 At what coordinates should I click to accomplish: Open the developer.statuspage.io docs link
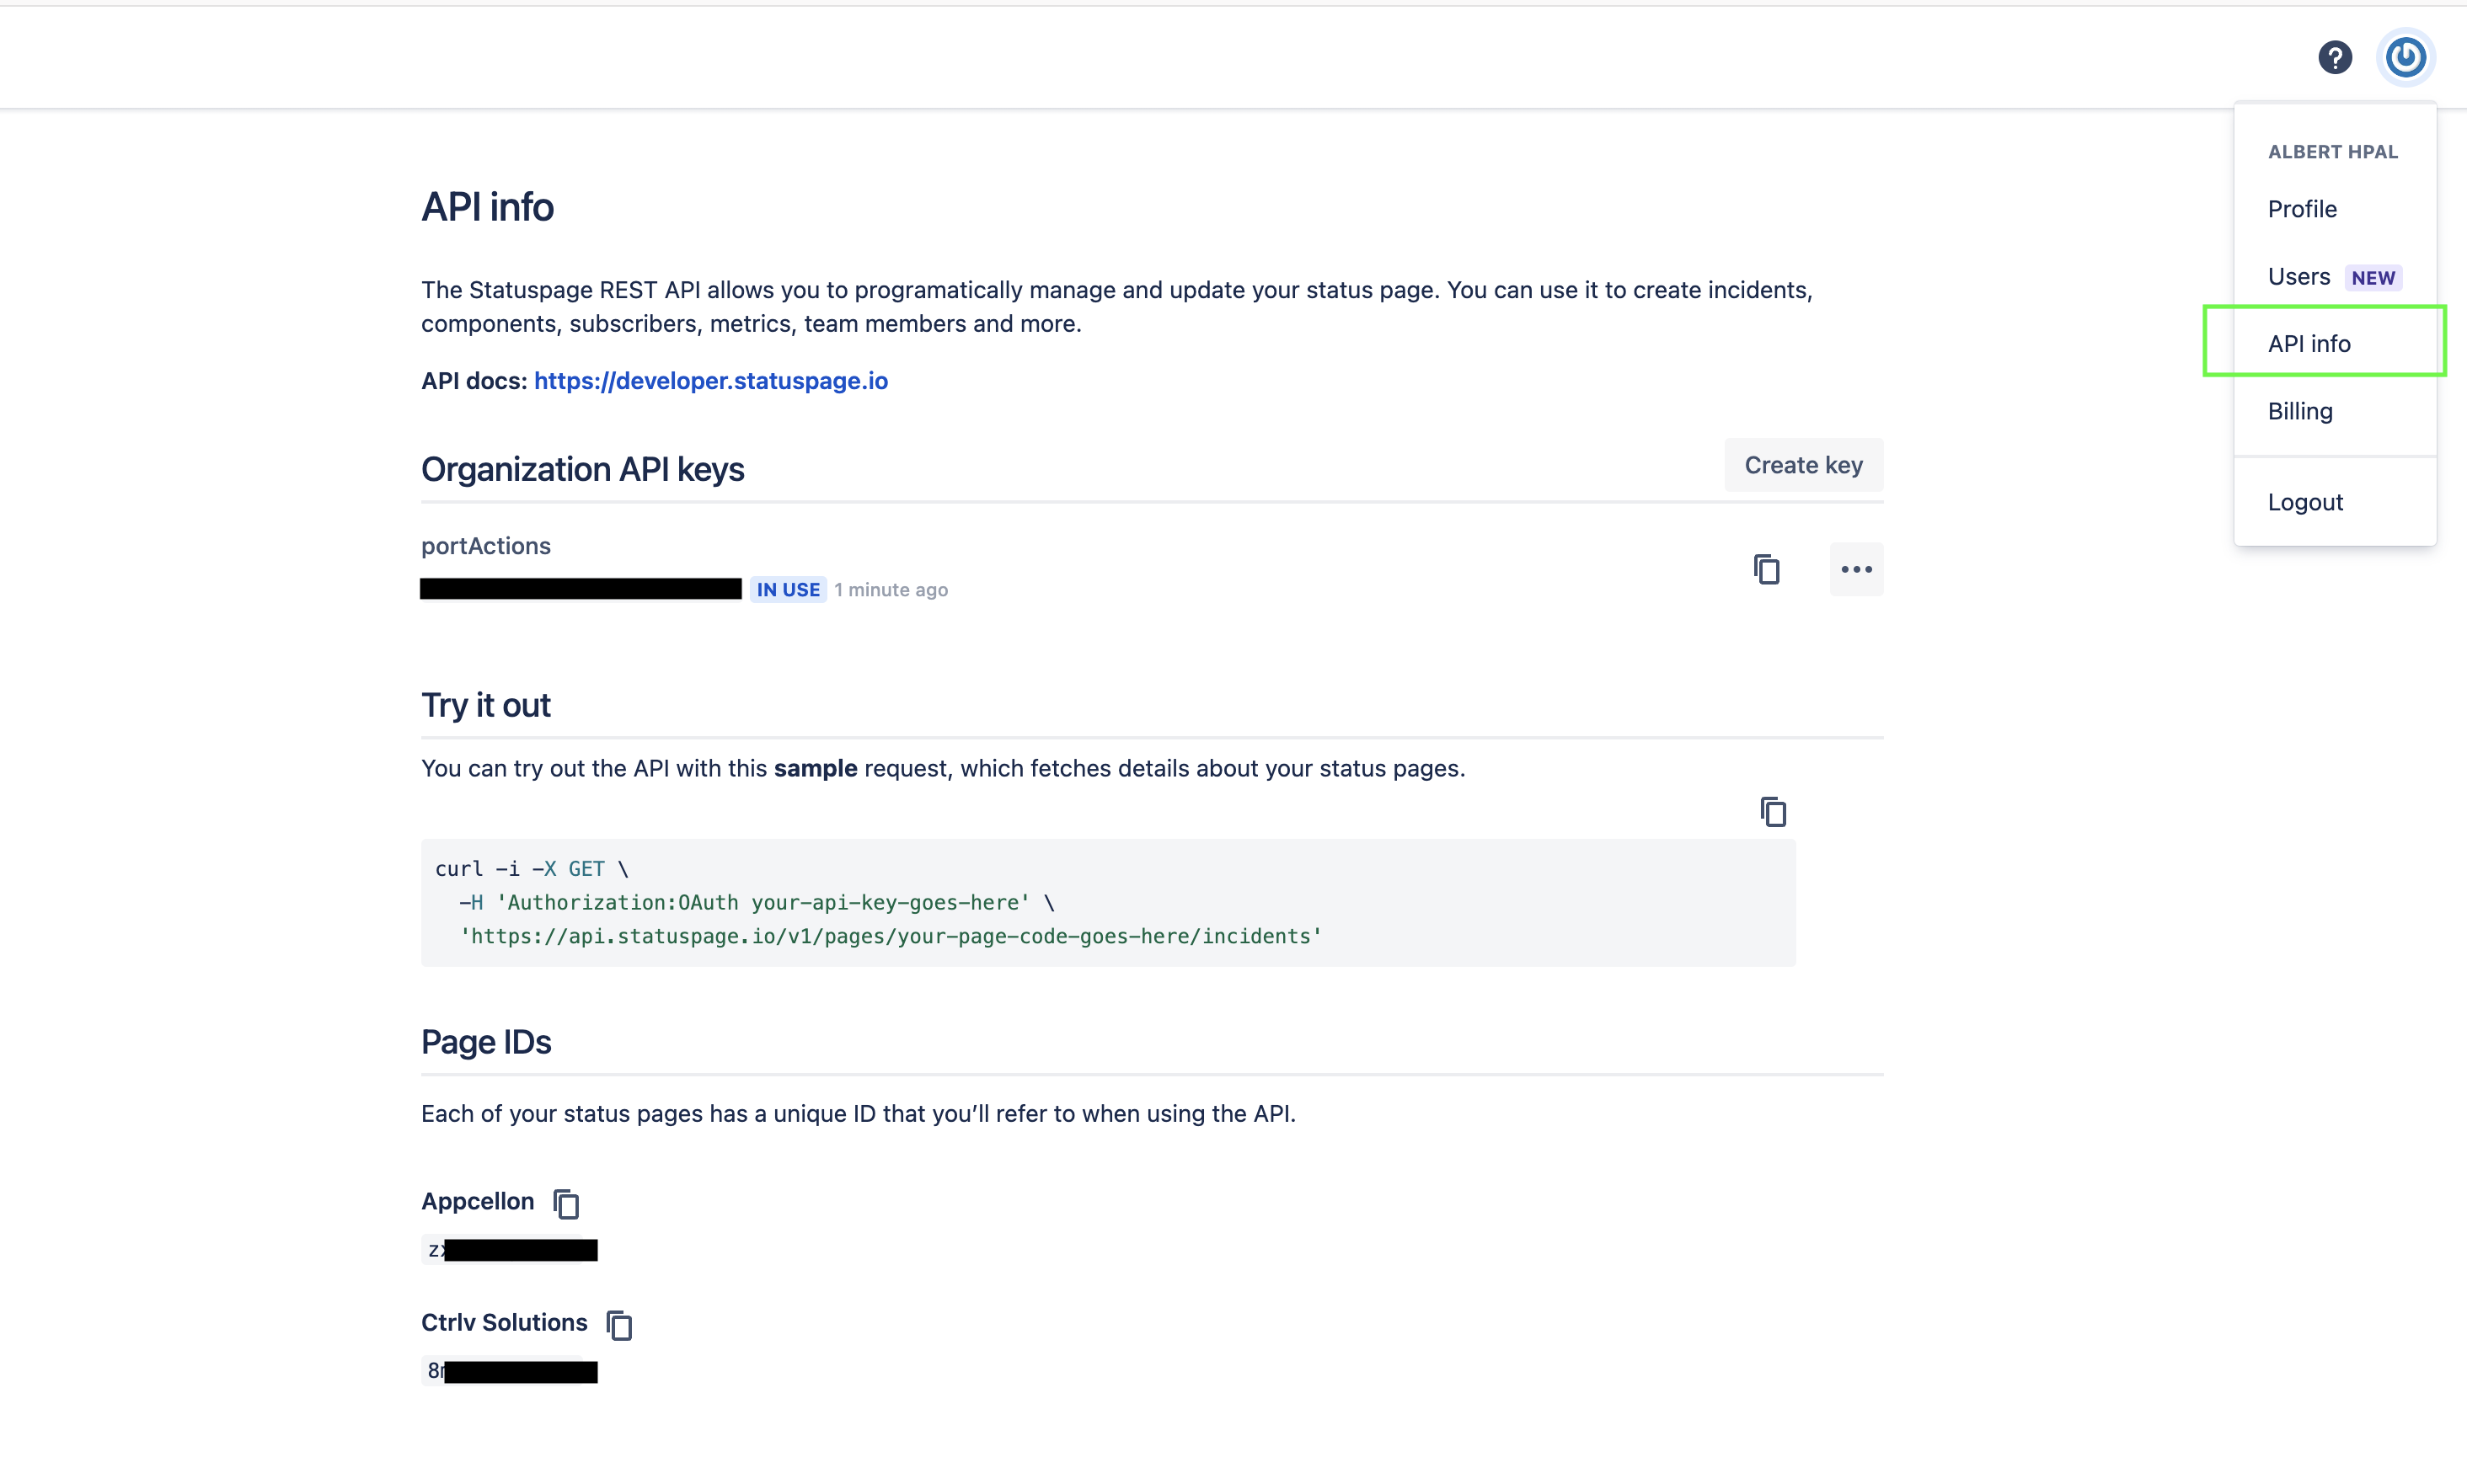(710, 381)
